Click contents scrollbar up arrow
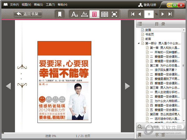The image size is (187, 140). [184, 30]
